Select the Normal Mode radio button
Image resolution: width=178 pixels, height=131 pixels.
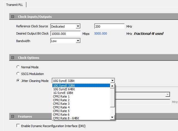[x=18, y=67]
